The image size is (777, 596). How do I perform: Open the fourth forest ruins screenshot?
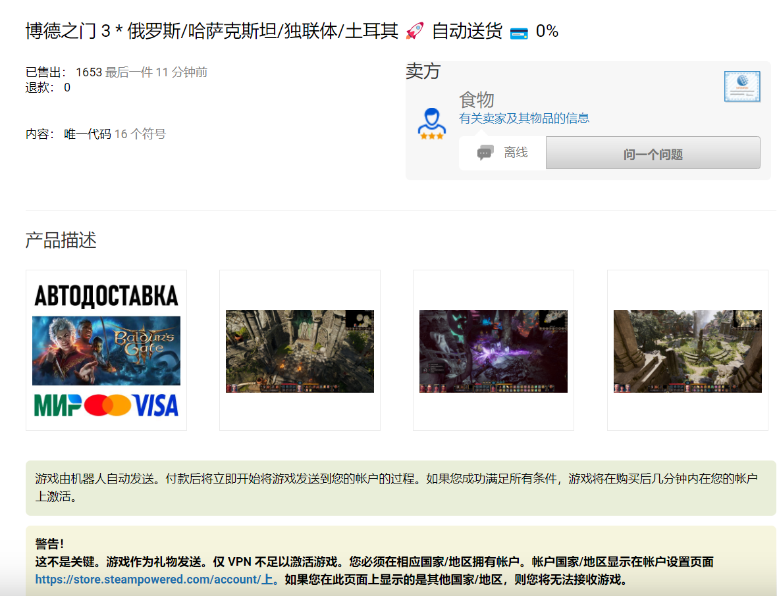coord(687,351)
